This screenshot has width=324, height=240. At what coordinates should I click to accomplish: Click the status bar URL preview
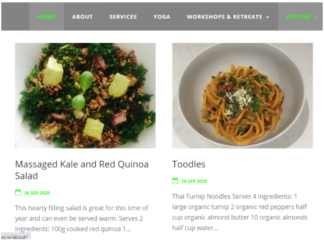click(14, 237)
